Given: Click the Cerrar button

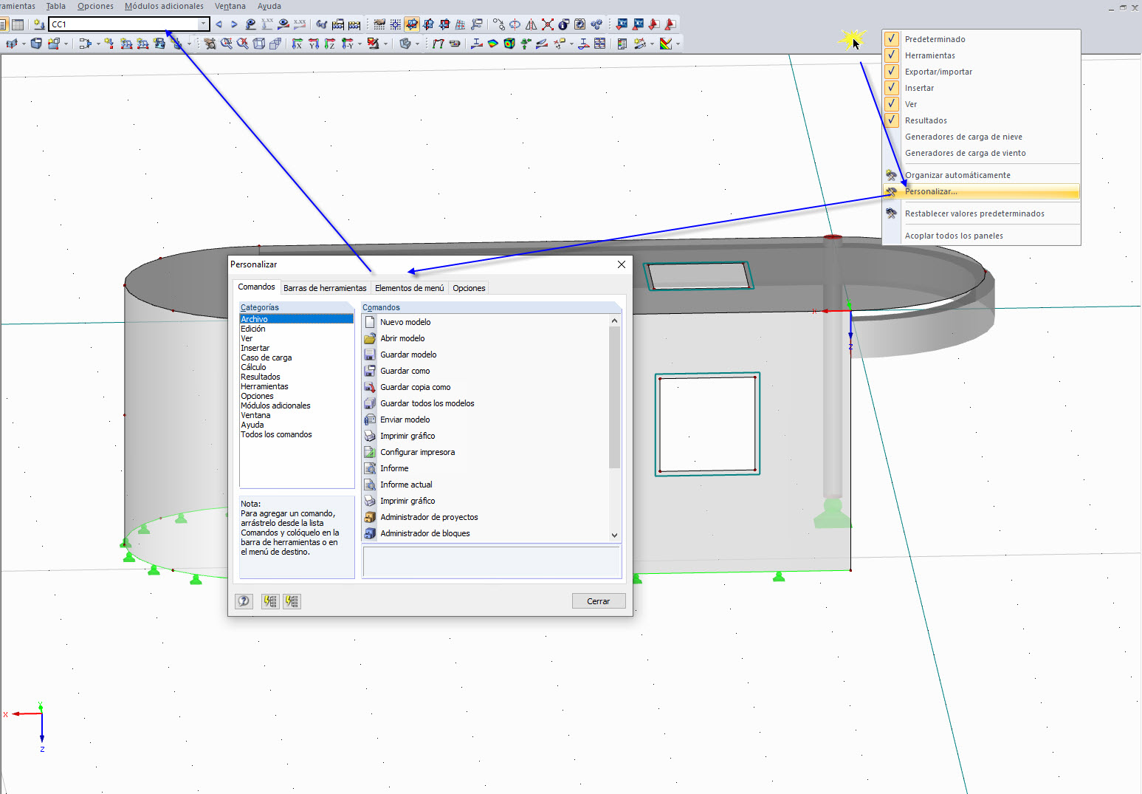Looking at the screenshot, I should pyautogui.click(x=599, y=601).
